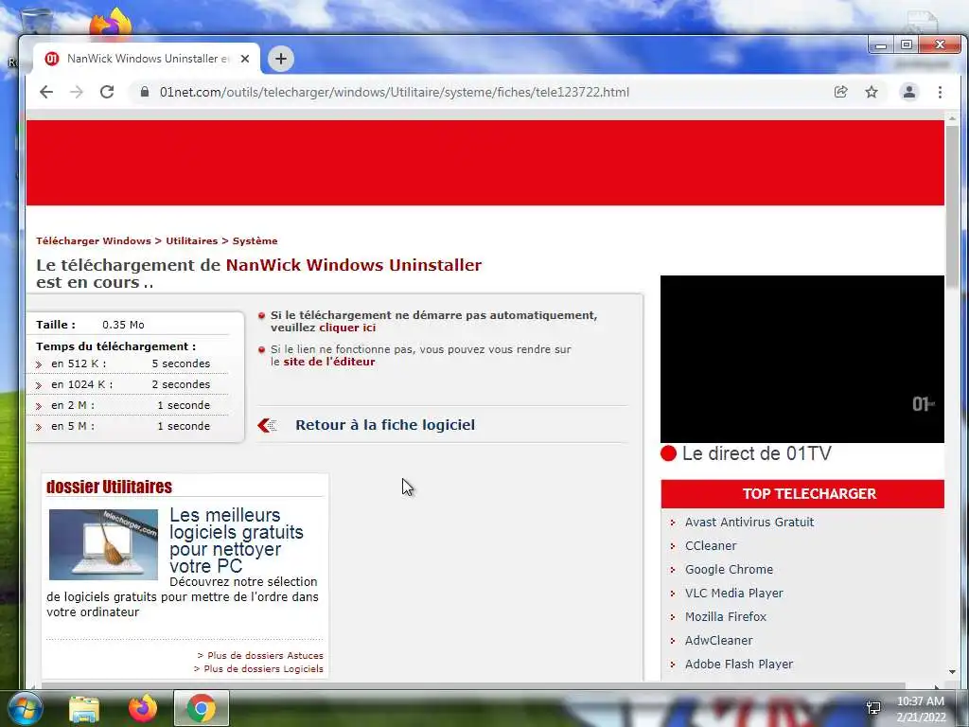Click the horizontal scrollbar at page bottom
The height and width of the screenshot is (727, 969).
[473, 685]
